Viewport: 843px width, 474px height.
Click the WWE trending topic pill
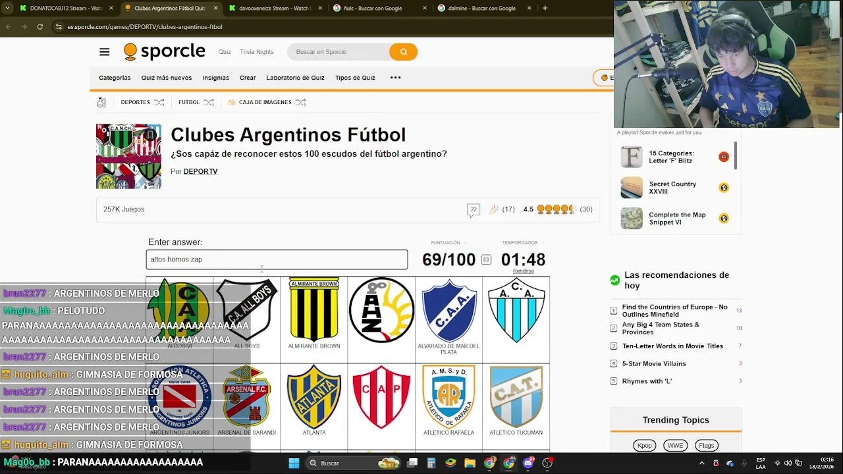pos(675,446)
